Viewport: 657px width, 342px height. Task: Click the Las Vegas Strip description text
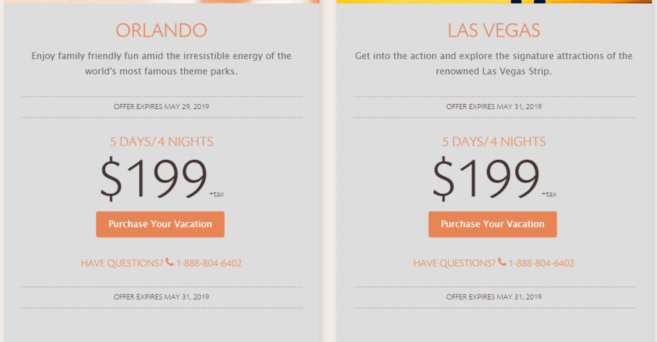click(493, 64)
